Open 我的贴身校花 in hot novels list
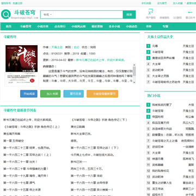Screen dimensions: 196x196 (161, 171)
